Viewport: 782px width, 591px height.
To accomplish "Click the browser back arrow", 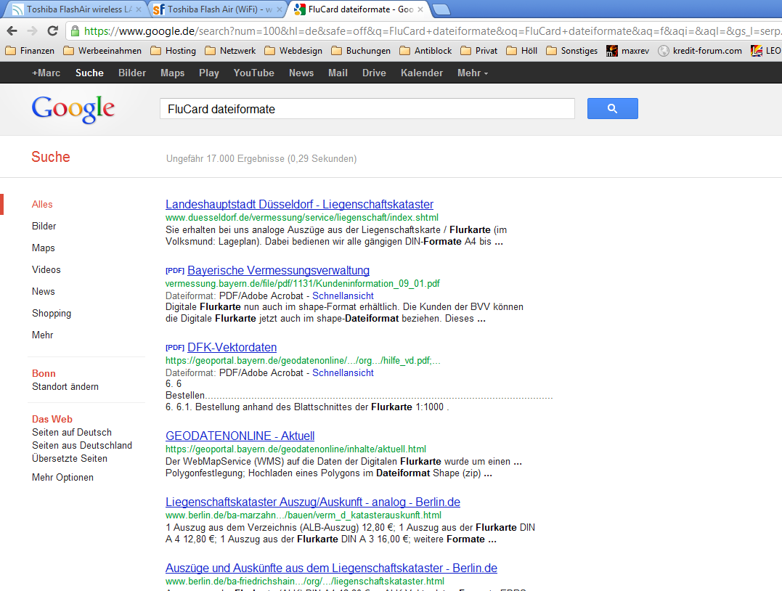I will coord(12,31).
